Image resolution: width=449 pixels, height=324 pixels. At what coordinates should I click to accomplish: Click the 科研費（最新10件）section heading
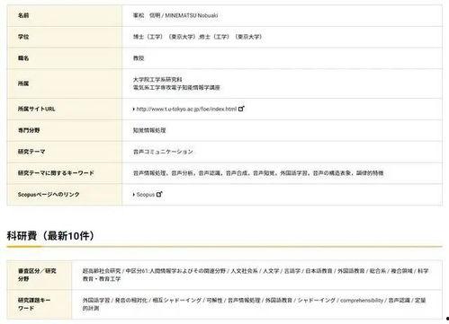pyautogui.click(x=50, y=236)
